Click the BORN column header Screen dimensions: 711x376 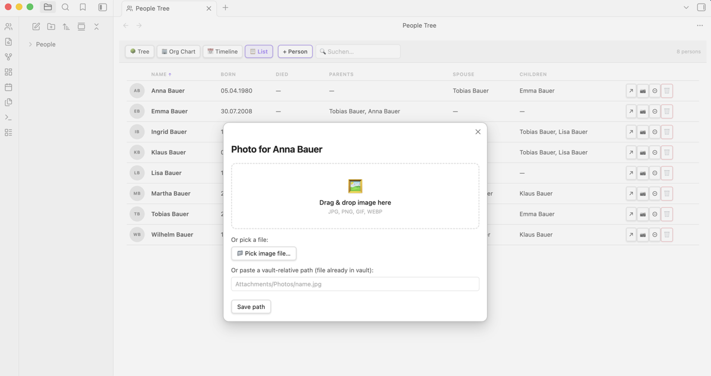coord(228,74)
